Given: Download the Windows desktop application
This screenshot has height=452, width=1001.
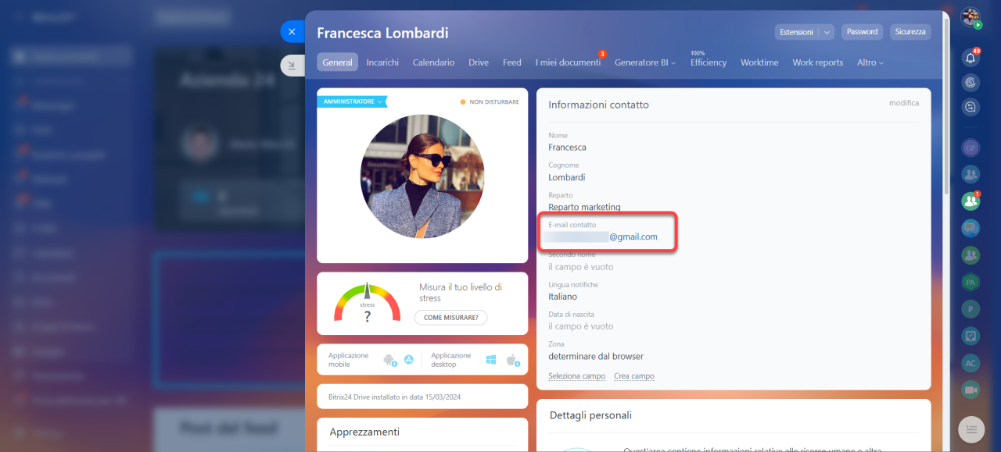Looking at the screenshot, I should click(491, 360).
